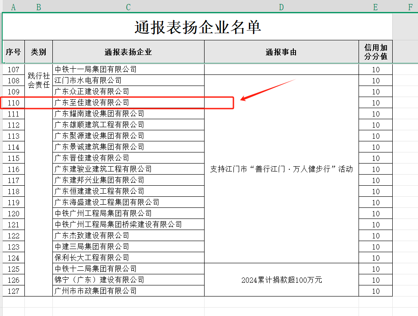Select serial number cell 118
The image size is (418, 316).
pyautogui.click(x=13, y=191)
